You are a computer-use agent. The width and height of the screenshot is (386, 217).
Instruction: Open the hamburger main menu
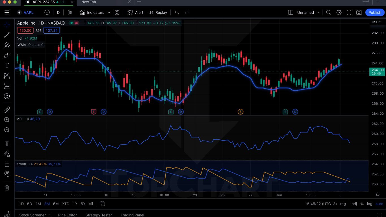(x=7, y=12)
